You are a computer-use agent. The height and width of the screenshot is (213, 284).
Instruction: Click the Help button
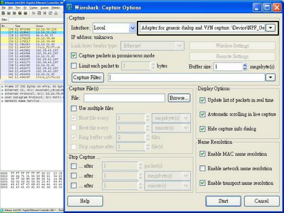[85, 201]
